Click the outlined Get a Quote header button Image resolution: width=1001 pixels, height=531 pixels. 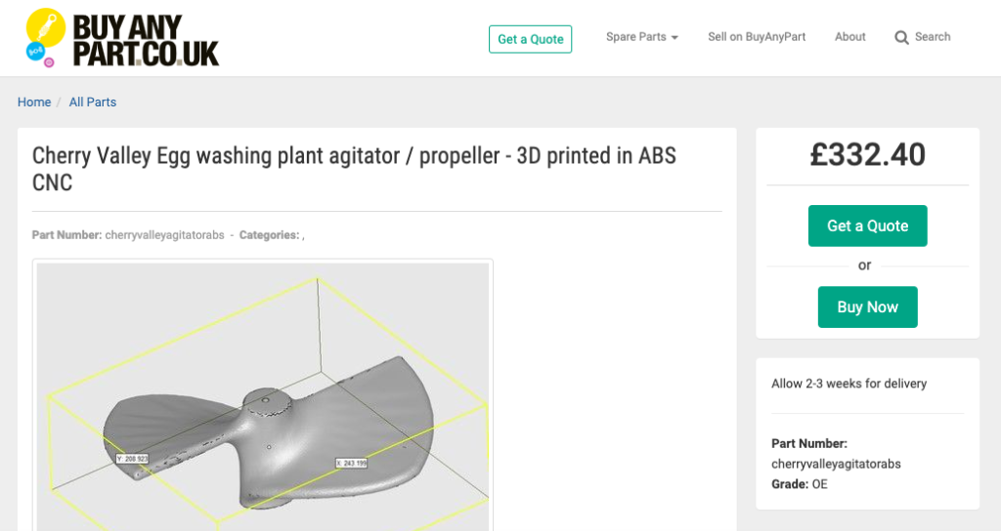[x=531, y=39]
